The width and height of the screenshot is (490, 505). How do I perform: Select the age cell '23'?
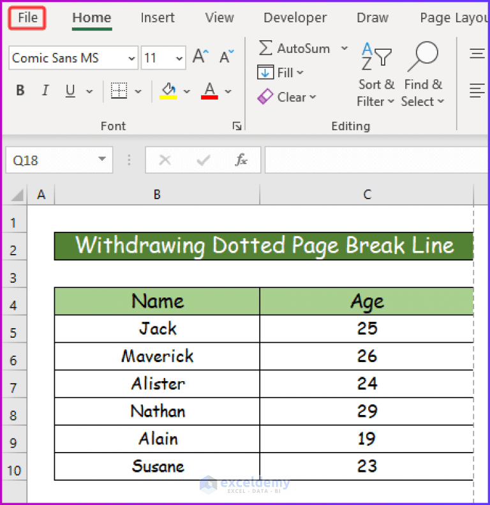tap(367, 466)
